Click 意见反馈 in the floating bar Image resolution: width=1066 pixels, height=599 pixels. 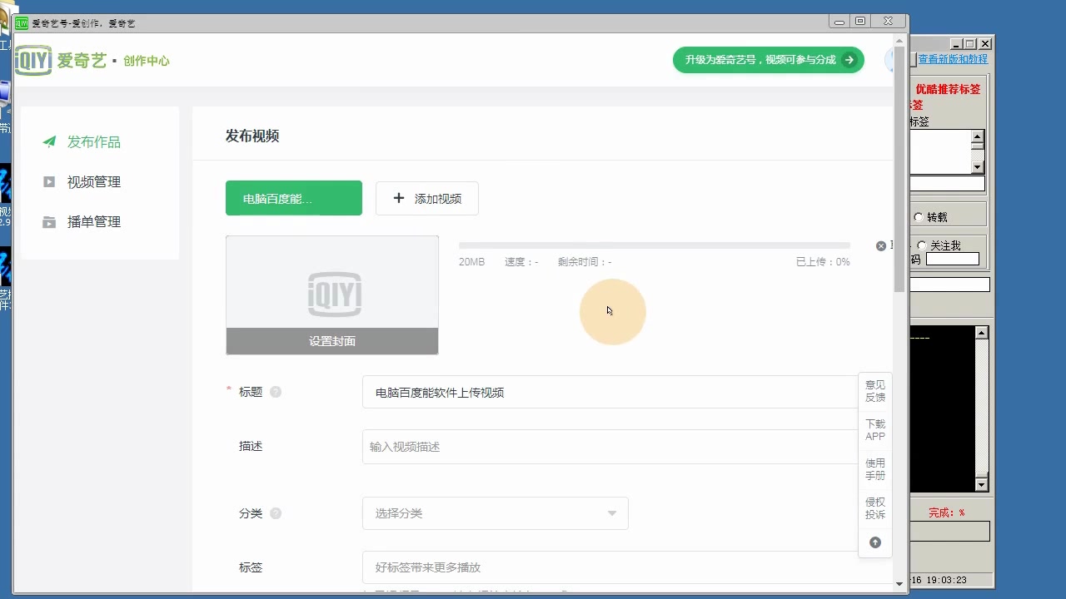tap(874, 391)
